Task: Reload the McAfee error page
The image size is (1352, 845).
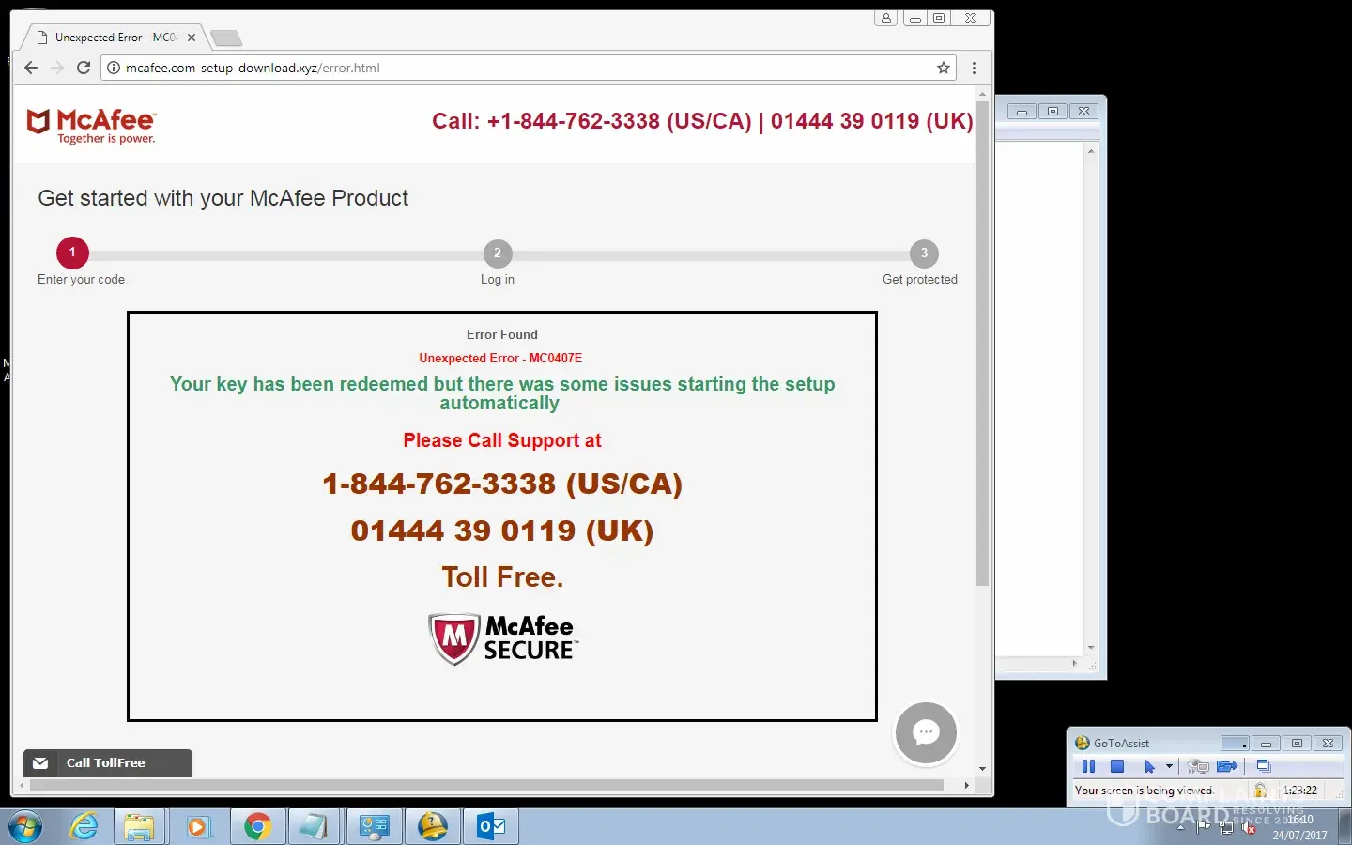Action: pyautogui.click(x=84, y=68)
